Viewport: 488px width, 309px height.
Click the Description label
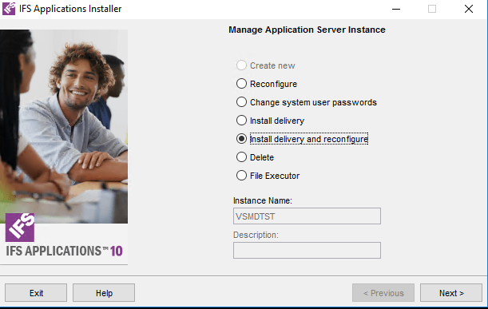[x=256, y=235]
